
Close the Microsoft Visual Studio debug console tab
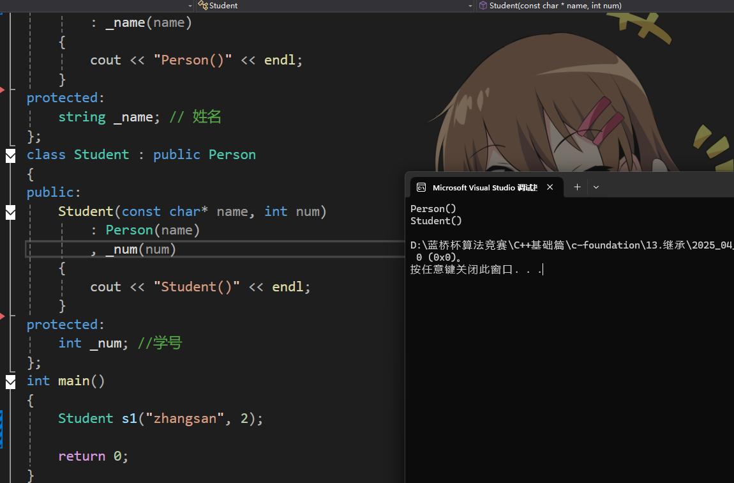pos(550,187)
